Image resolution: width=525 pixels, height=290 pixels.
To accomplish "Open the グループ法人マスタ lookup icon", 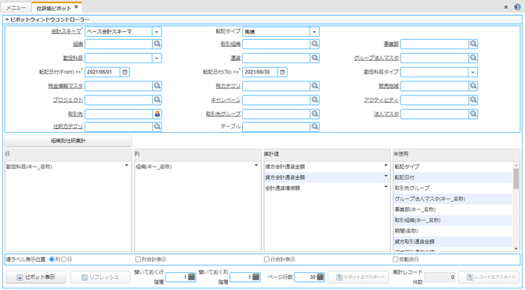I will (472, 58).
